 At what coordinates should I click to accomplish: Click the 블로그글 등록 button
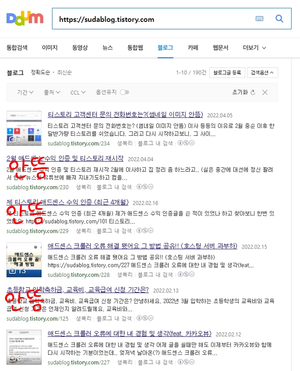227,72
